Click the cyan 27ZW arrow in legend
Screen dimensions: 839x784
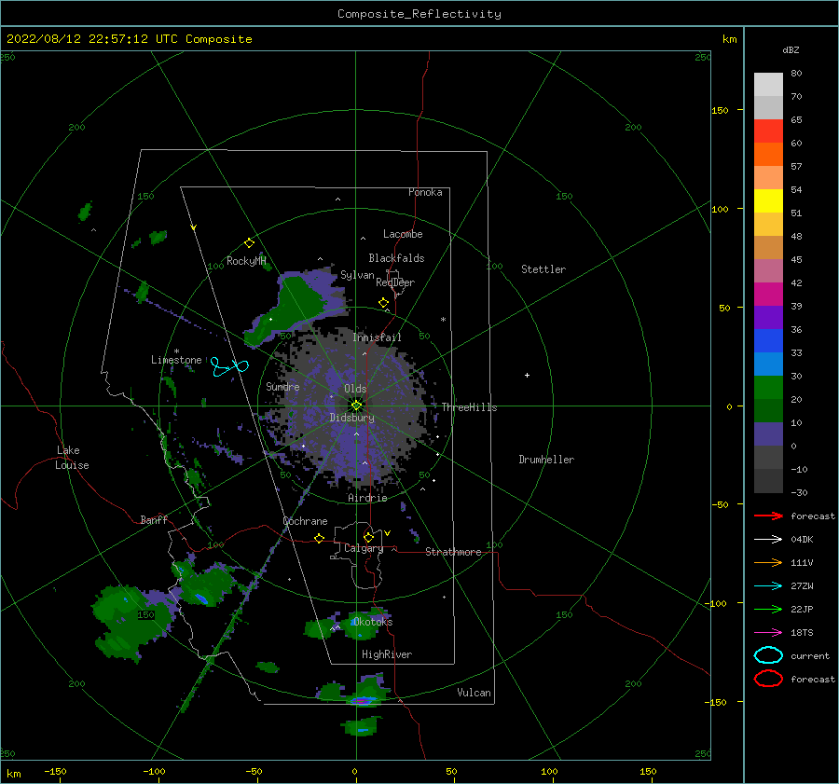768,586
